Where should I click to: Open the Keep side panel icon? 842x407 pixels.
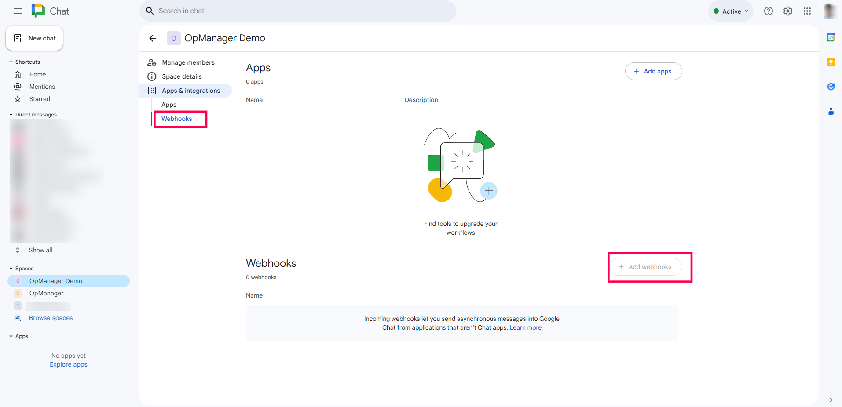tap(831, 62)
